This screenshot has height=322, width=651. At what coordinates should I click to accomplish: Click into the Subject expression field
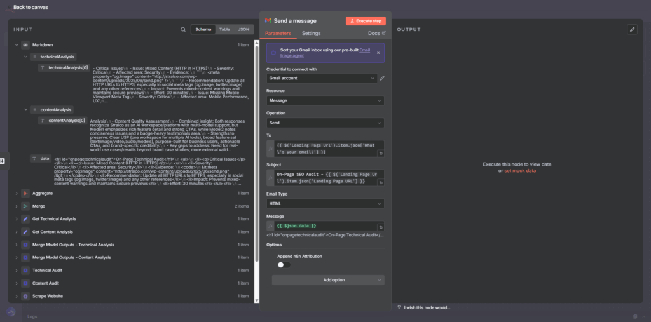pyautogui.click(x=324, y=177)
